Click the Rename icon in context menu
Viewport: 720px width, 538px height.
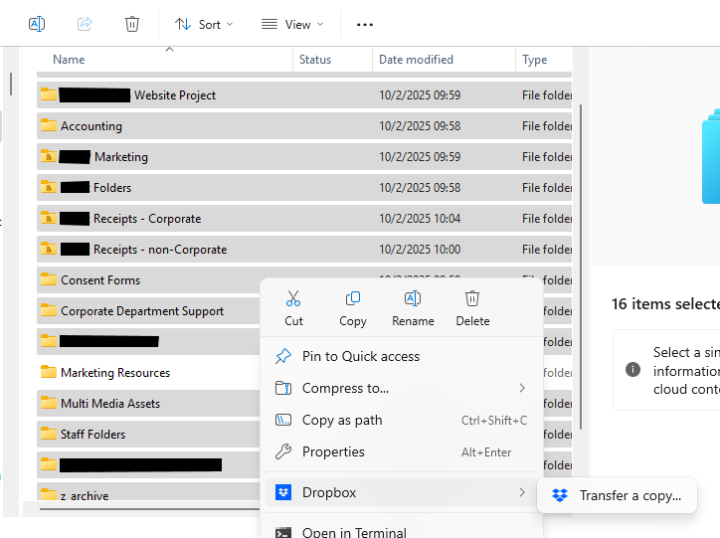pos(413,299)
